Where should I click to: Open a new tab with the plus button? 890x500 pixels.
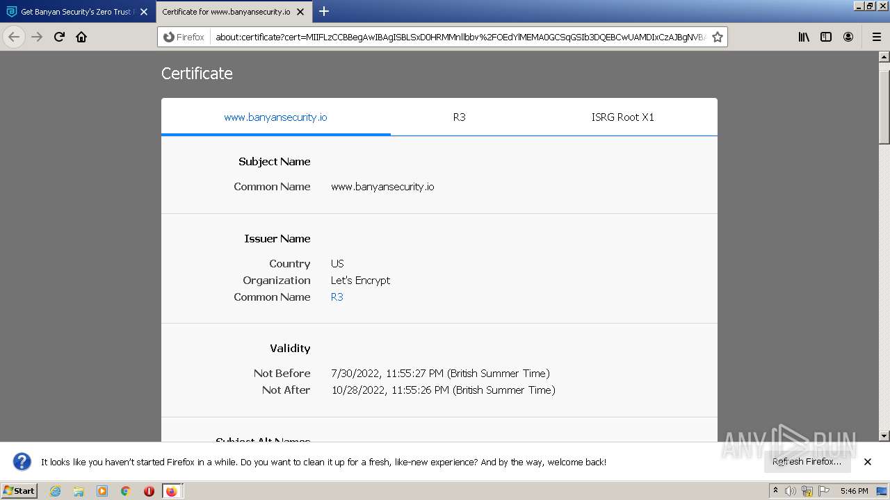(x=324, y=11)
